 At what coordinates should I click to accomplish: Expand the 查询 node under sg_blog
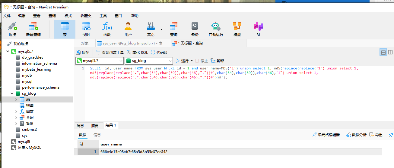click(x=16, y=118)
